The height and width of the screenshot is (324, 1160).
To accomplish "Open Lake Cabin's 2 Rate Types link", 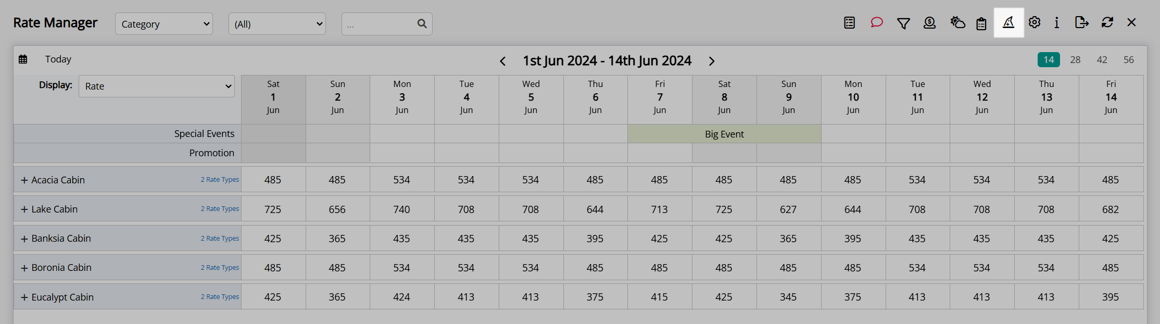I will tap(220, 209).
